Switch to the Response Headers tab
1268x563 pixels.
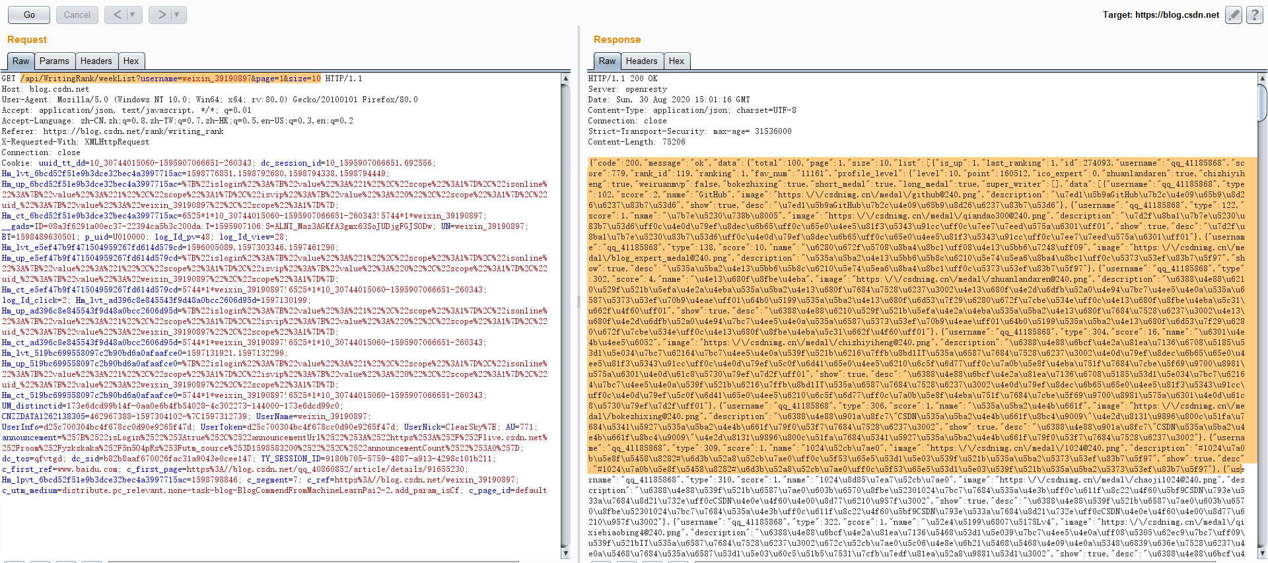click(642, 61)
